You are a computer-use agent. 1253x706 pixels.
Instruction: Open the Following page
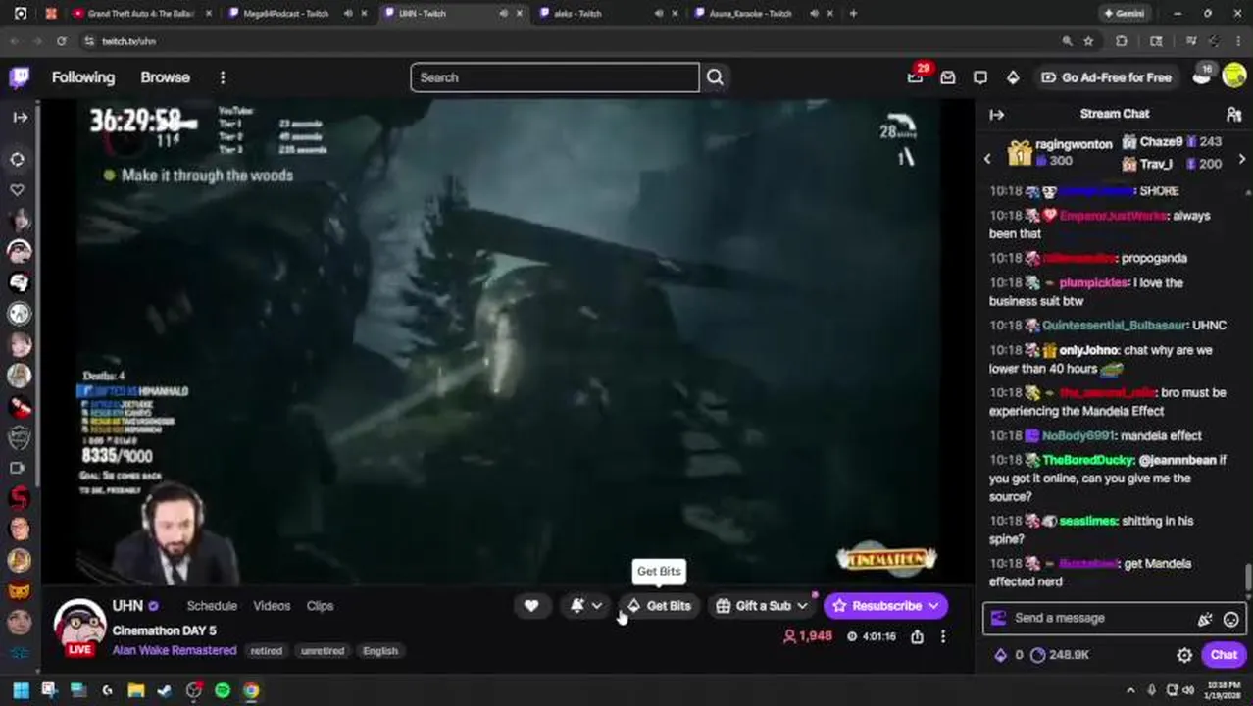pos(83,77)
